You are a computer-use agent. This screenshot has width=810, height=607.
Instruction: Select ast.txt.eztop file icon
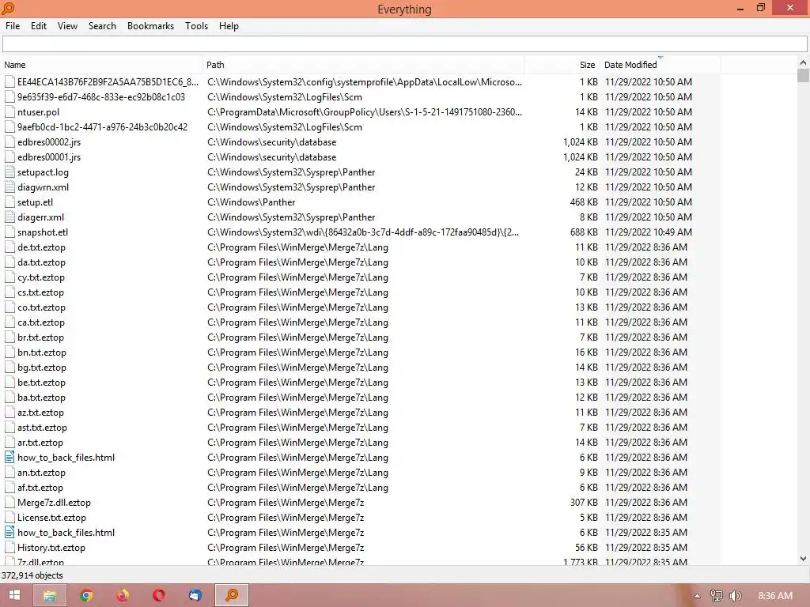(x=9, y=428)
